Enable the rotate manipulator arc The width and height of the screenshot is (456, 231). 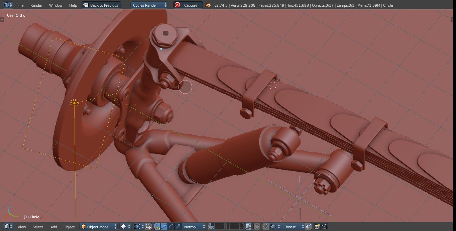171,227
